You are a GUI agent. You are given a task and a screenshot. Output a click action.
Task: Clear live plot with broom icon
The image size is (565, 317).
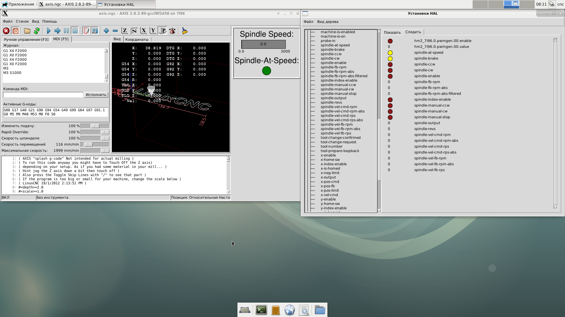tap(185, 31)
